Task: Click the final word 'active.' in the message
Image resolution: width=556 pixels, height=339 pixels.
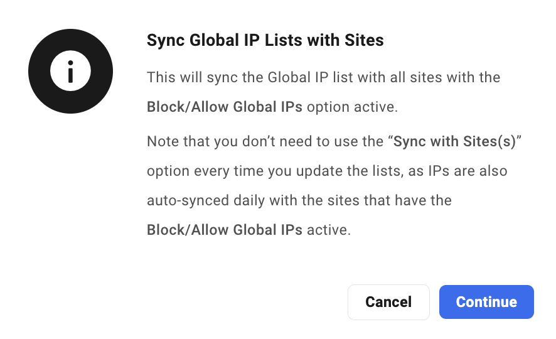Action: point(329,230)
